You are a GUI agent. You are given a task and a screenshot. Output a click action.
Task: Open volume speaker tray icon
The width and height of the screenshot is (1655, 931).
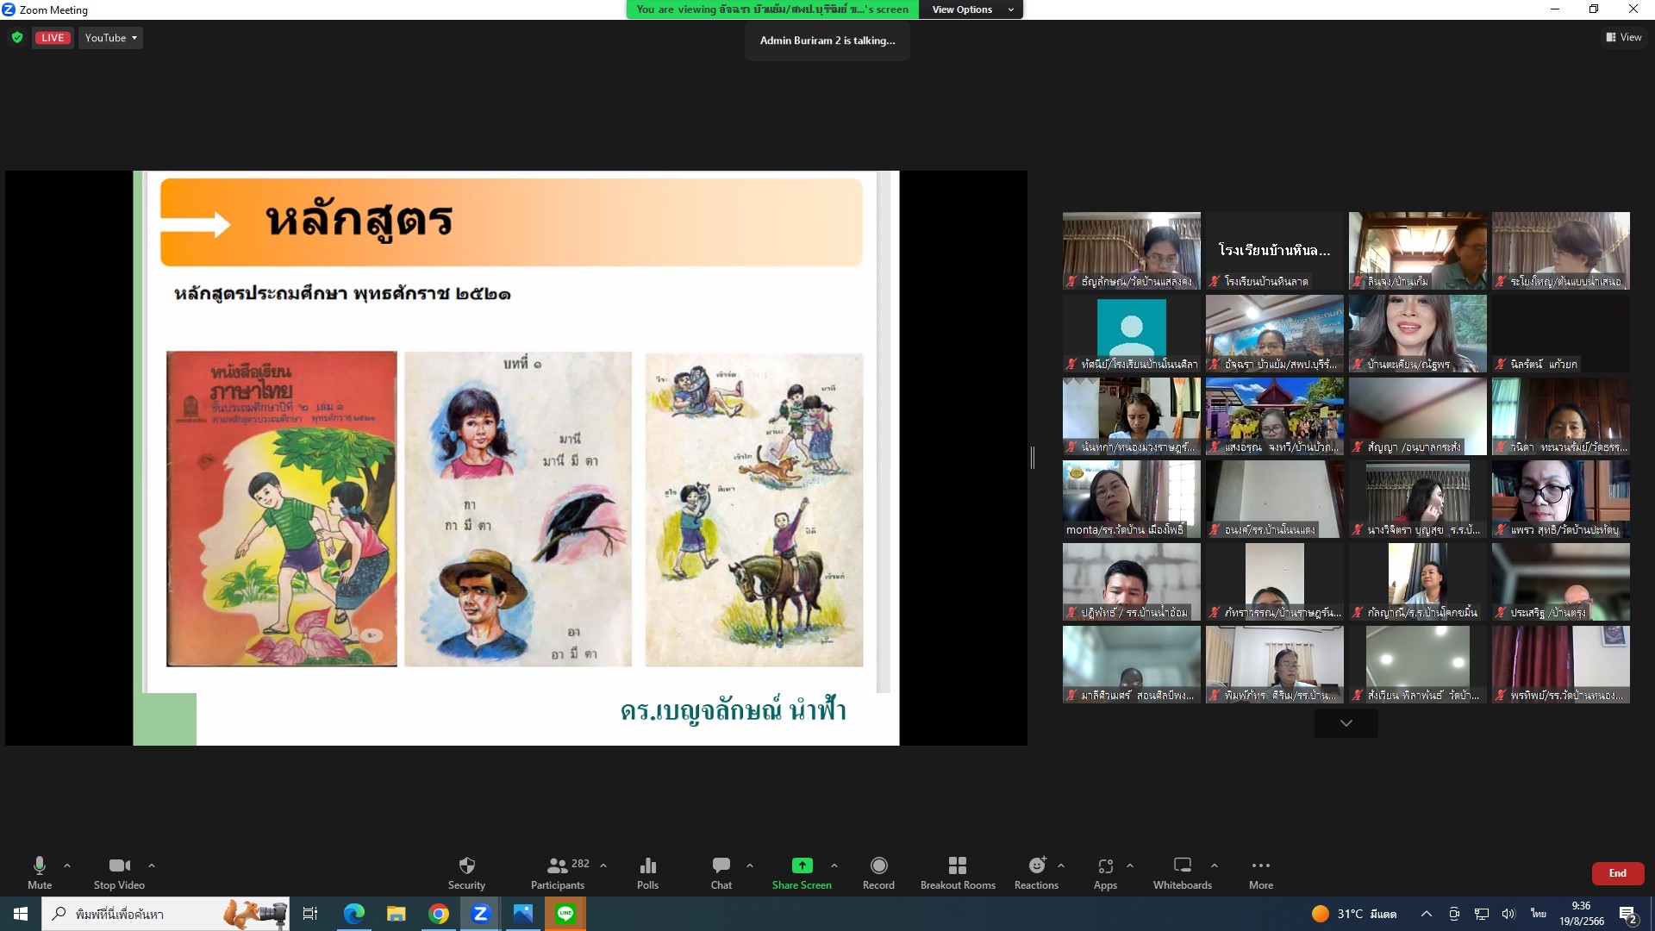pyautogui.click(x=1508, y=914)
